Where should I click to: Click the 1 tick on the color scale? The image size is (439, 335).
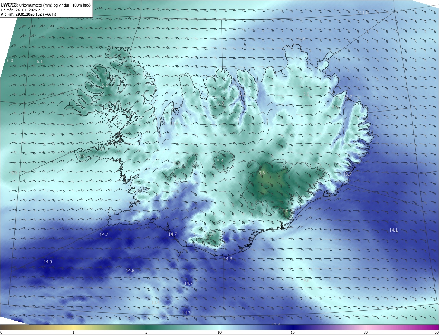click(x=73, y=332)
